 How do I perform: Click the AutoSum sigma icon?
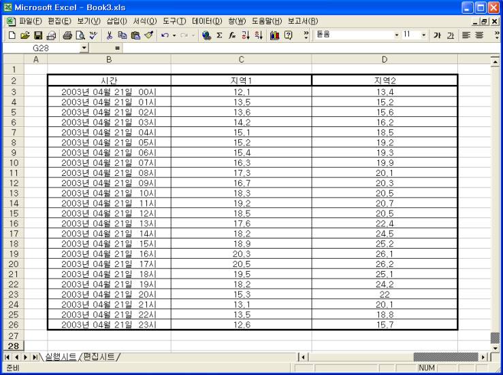(x=219, y=34)
